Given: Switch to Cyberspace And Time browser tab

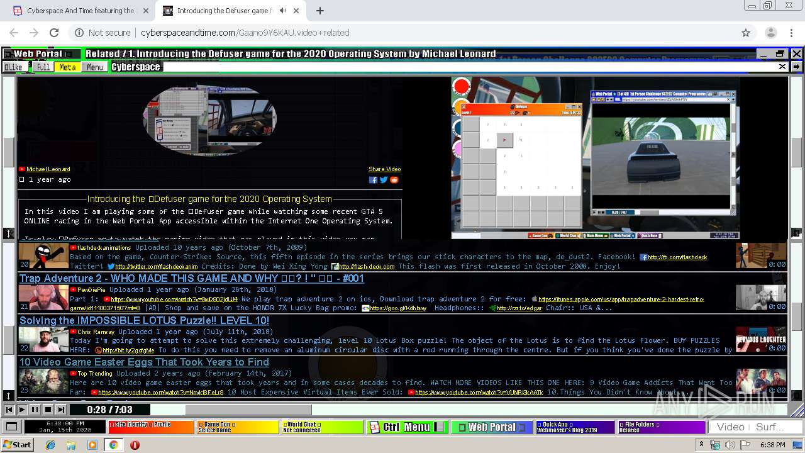Looking at the screenshot, I should tap(82, 11).
